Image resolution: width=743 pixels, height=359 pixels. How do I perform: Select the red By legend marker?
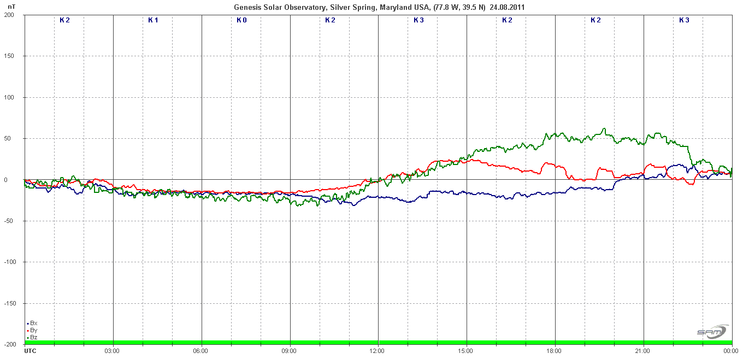pyautogui.click(x=27, y=331)
